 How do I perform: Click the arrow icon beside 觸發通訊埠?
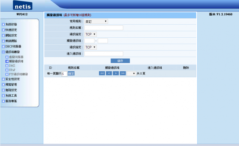[x=7, y=61]
